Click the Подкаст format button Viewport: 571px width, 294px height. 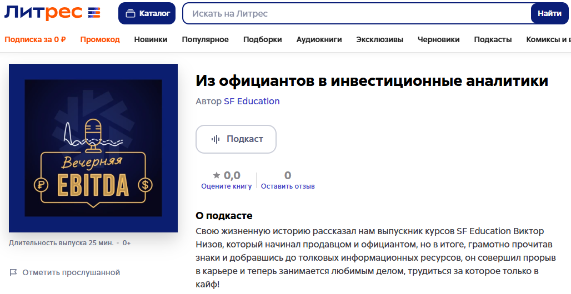point(236,139)
